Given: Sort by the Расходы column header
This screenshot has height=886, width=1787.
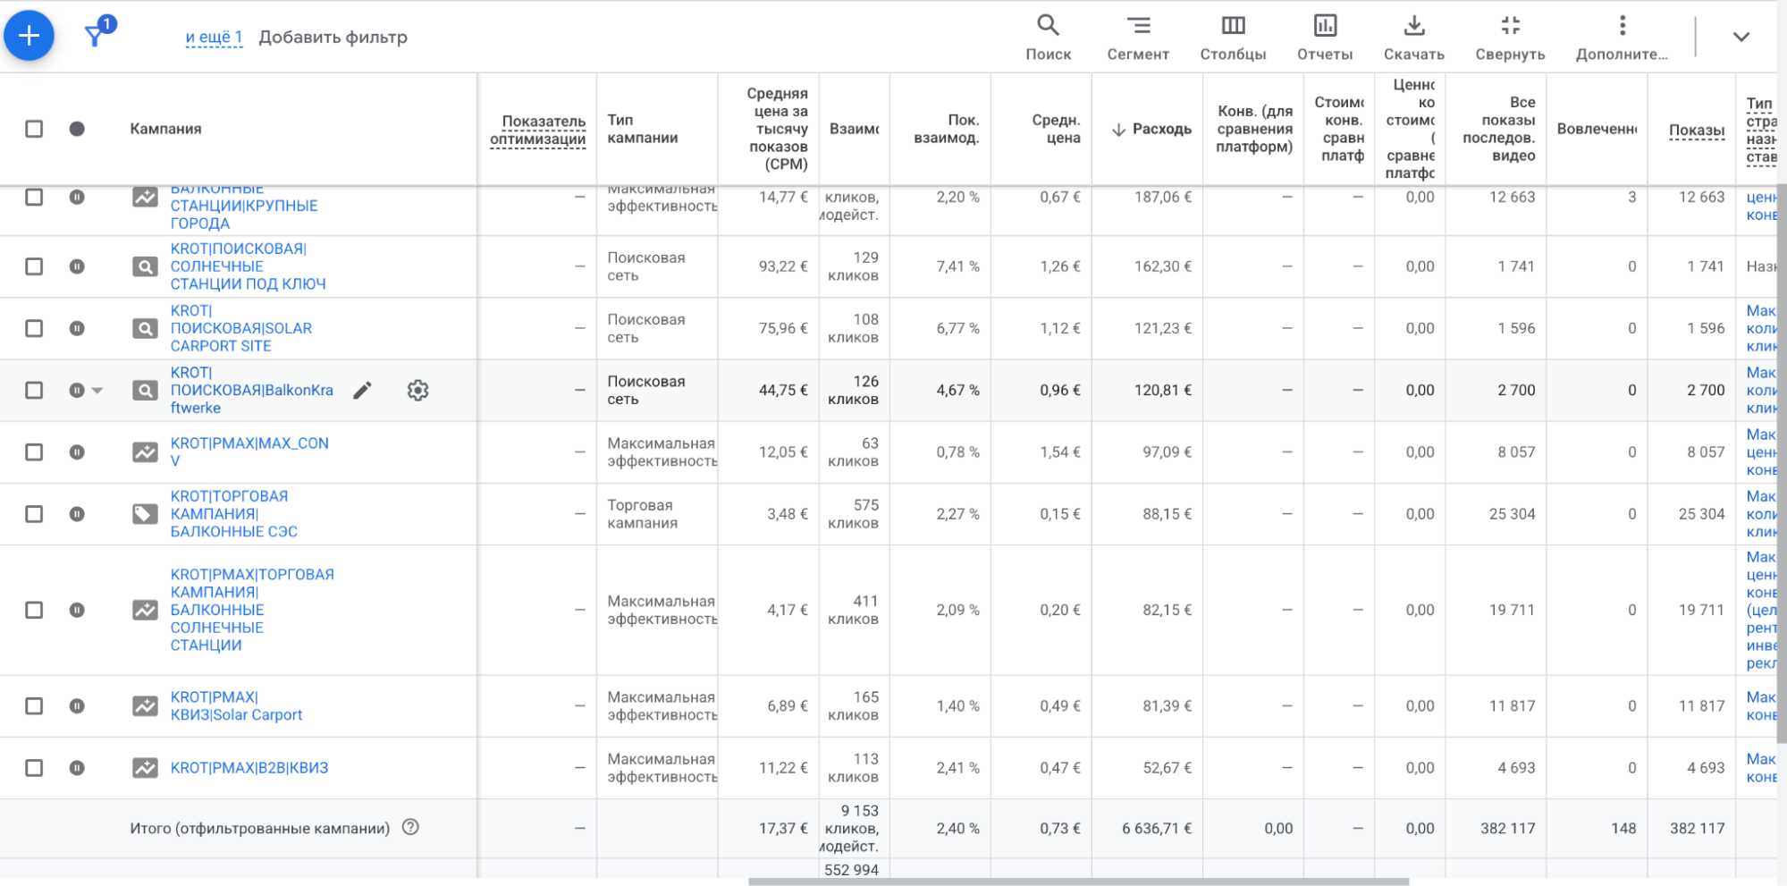Looking at the screenshot, I should (x=1160, y=130).
